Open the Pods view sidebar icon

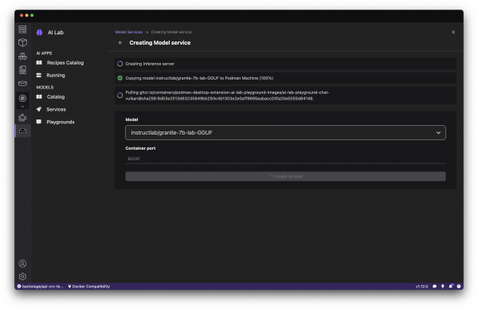click(22, 57)
